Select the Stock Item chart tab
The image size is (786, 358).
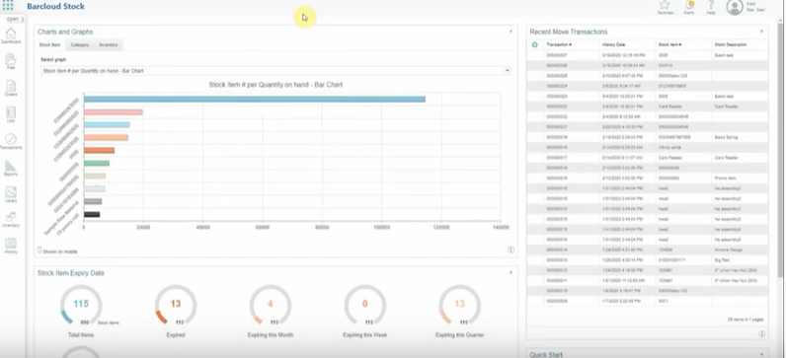coord(50,45)
